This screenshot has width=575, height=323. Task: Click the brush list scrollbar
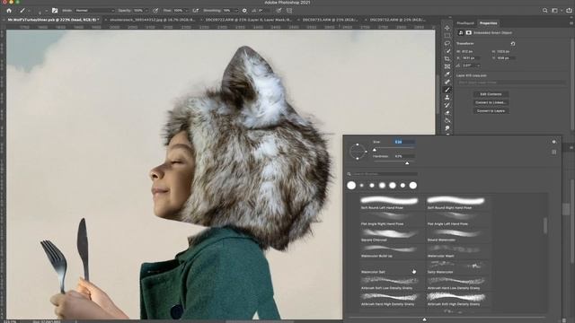[x=545, y=225]
